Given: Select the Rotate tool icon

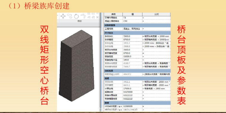Looking at the screenshot, I should point(76,16).
